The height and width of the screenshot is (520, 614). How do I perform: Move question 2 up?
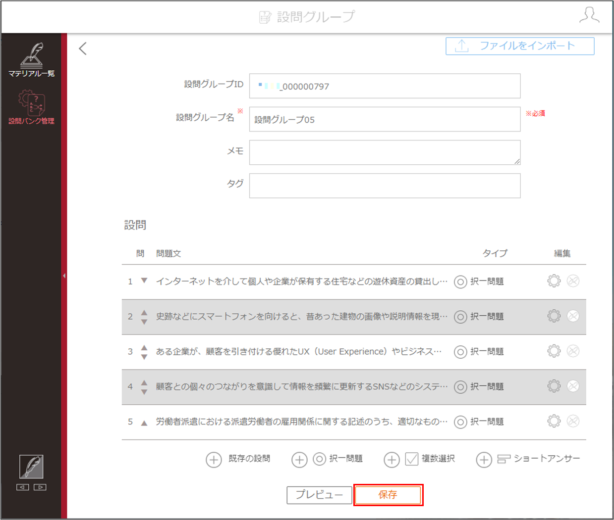144,312
